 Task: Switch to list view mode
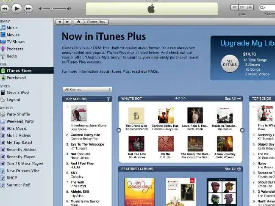234,8
